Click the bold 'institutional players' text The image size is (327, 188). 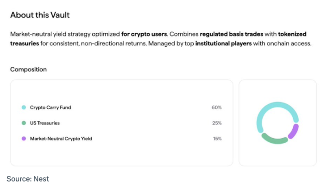223,43
